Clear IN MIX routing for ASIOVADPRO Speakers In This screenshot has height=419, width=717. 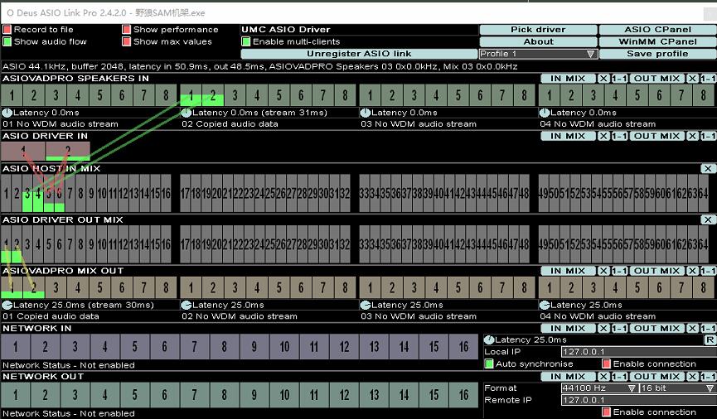click(x=603, y=79)
